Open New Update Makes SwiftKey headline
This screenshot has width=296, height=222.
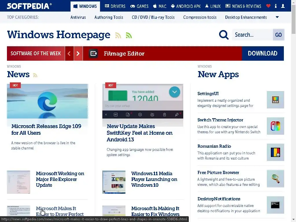point(140,133)
